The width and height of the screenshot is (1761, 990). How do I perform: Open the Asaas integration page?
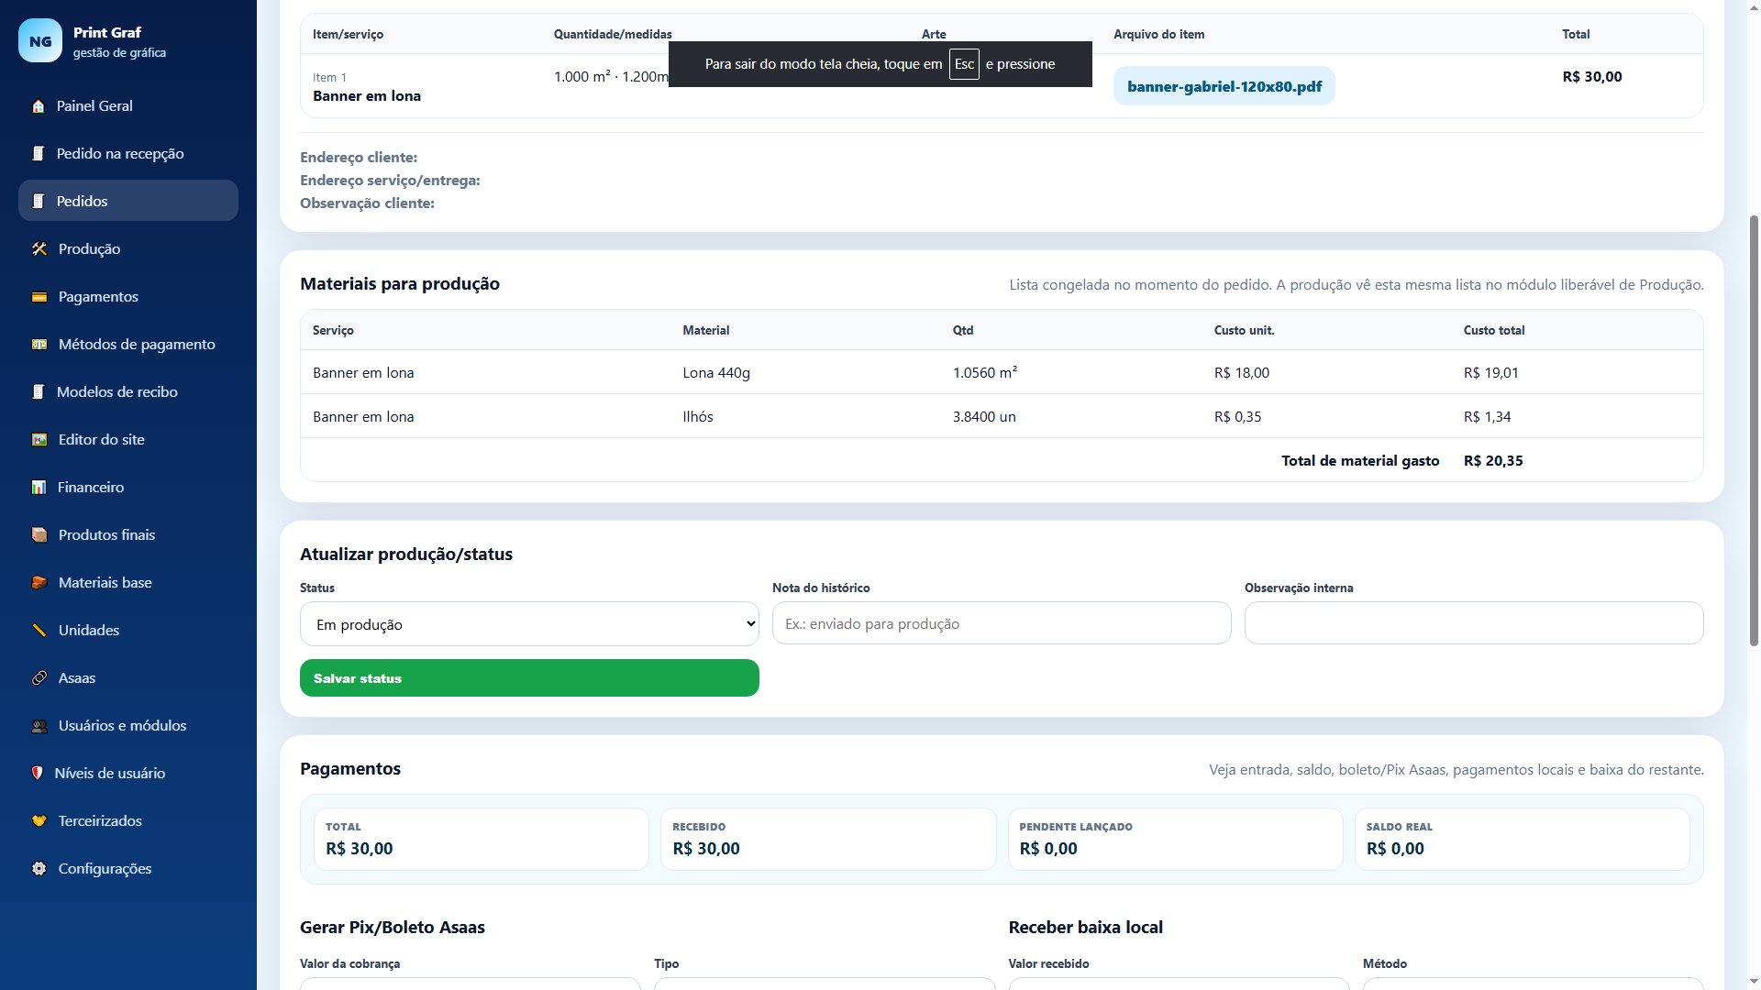[128, 678]
